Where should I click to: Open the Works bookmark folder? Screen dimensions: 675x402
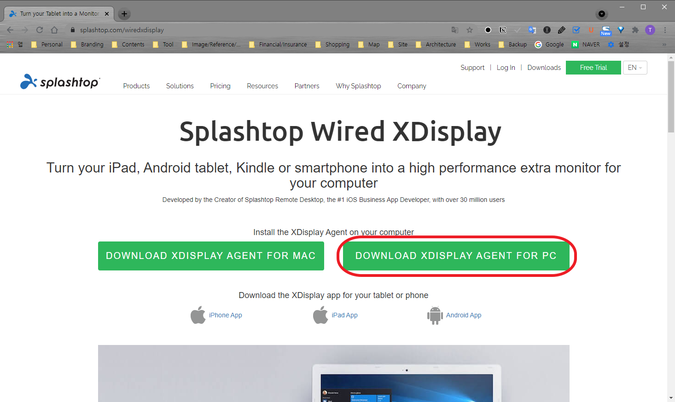(477, 45)
